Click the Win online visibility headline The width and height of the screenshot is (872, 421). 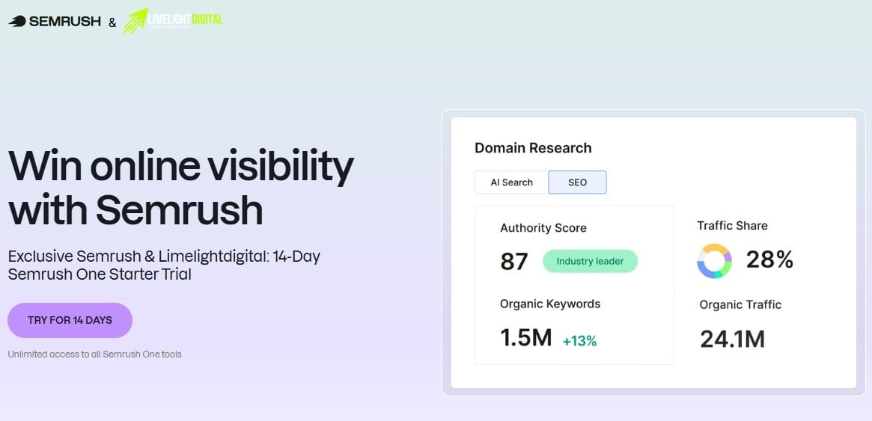[x=180, y=188]
